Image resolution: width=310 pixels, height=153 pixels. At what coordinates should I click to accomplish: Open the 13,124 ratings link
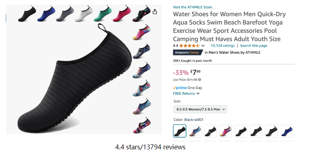point(222,46)
